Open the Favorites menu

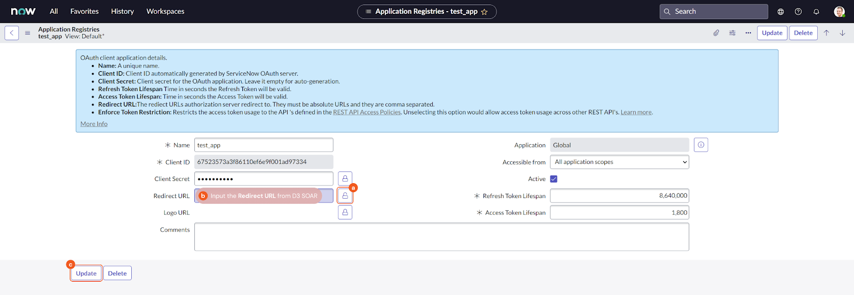84,11
